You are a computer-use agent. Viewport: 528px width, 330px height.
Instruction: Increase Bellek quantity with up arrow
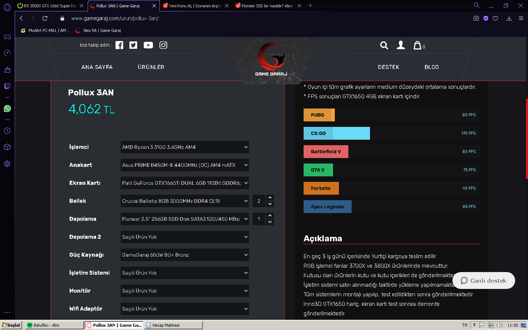[x=270, y=198]
